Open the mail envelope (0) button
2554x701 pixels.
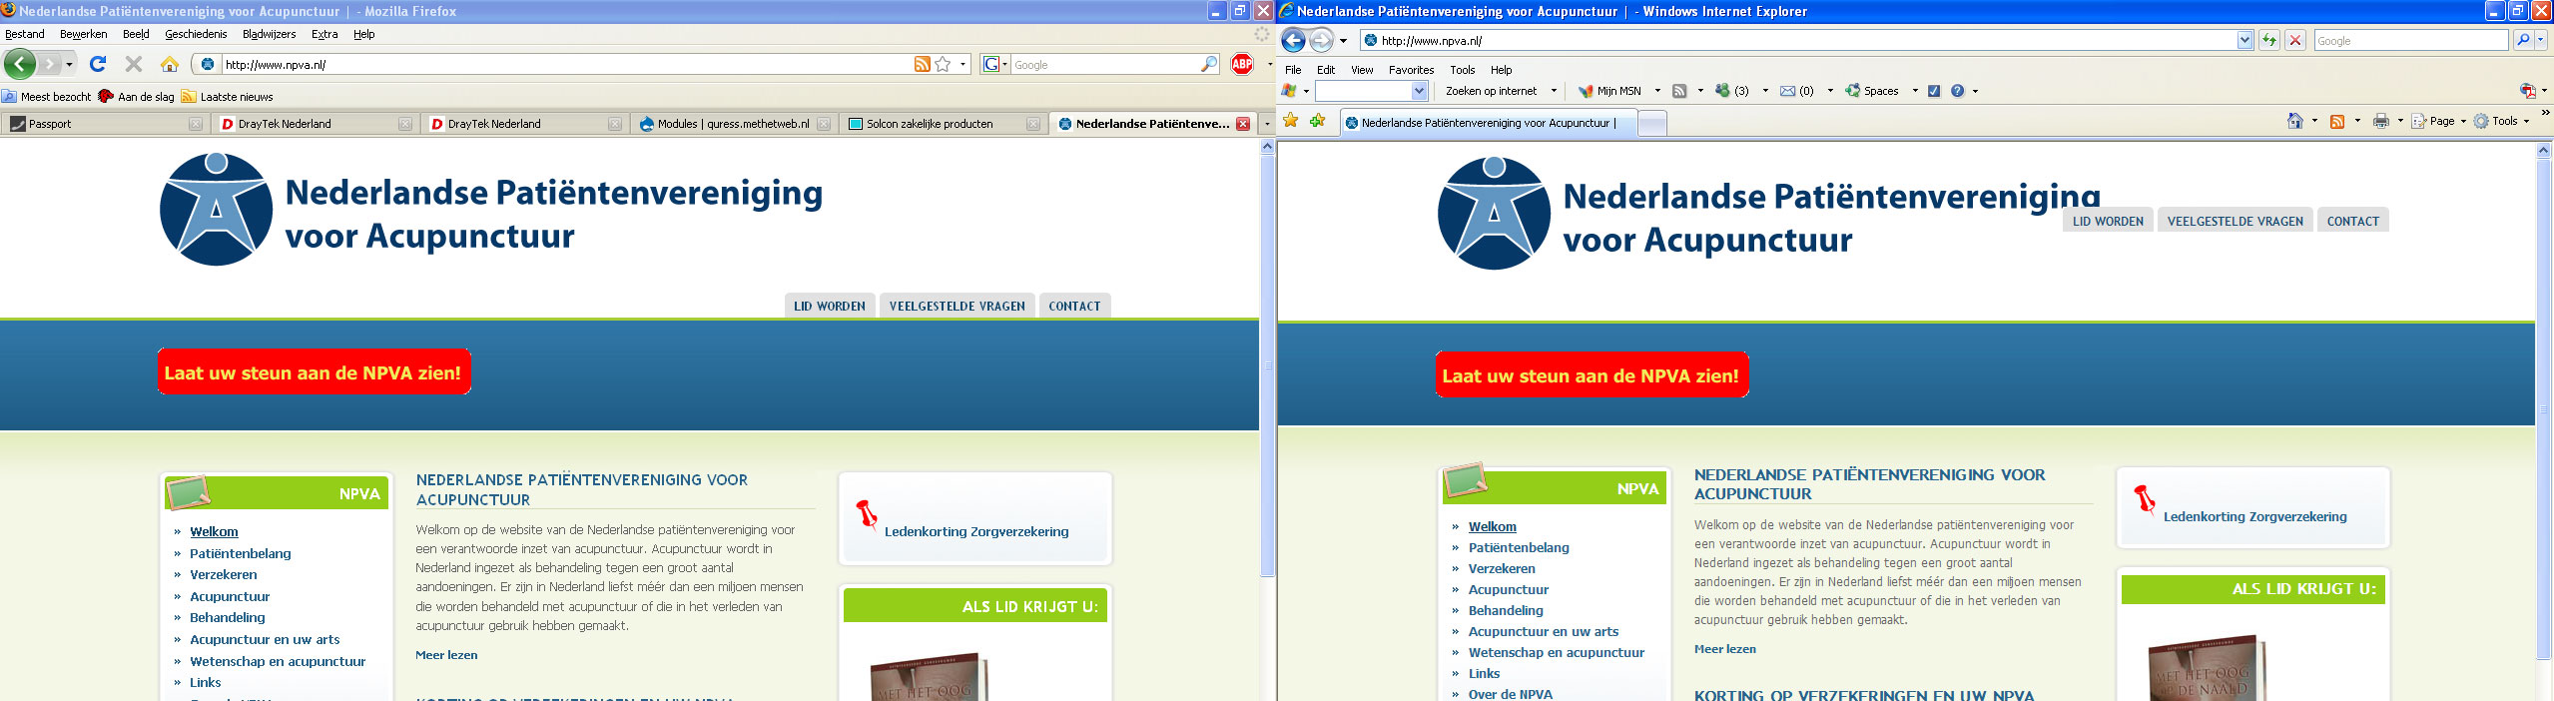coord(1797,91)
